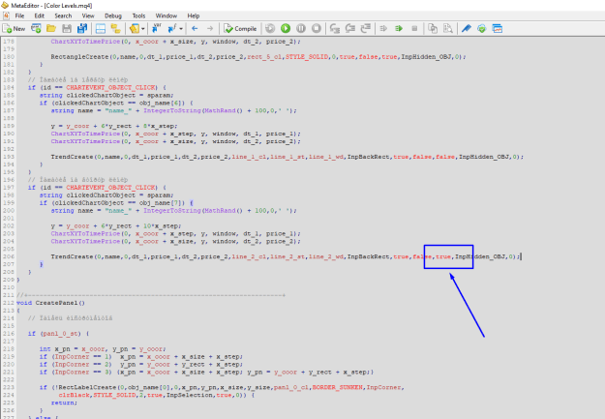Open the trading terminal chart window icon

pos(497,29)
